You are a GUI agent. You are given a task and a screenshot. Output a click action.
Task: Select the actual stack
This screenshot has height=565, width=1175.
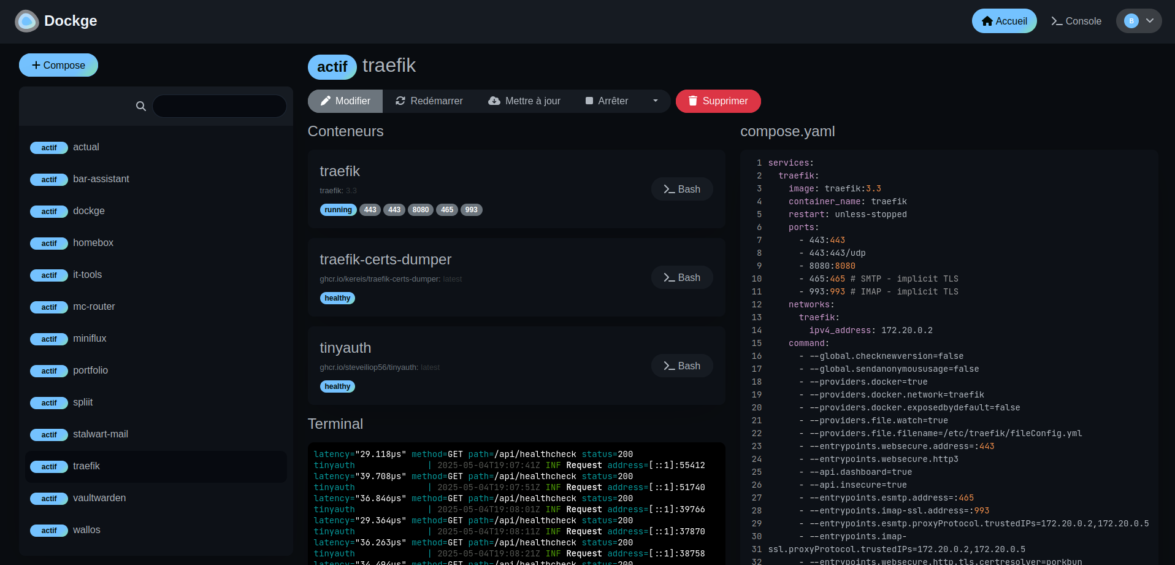point(156,147)
